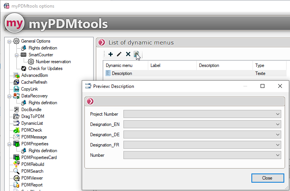
Task: Expand the Designation_FR combo box
Action: coord(277,145)
